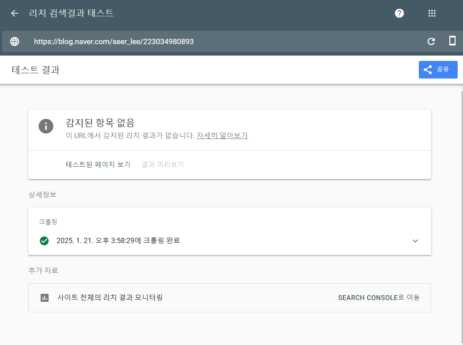This screenshot has width=463, height=345.
Task: Edit the blog.naver.com URL field
Action: point(114,41)
